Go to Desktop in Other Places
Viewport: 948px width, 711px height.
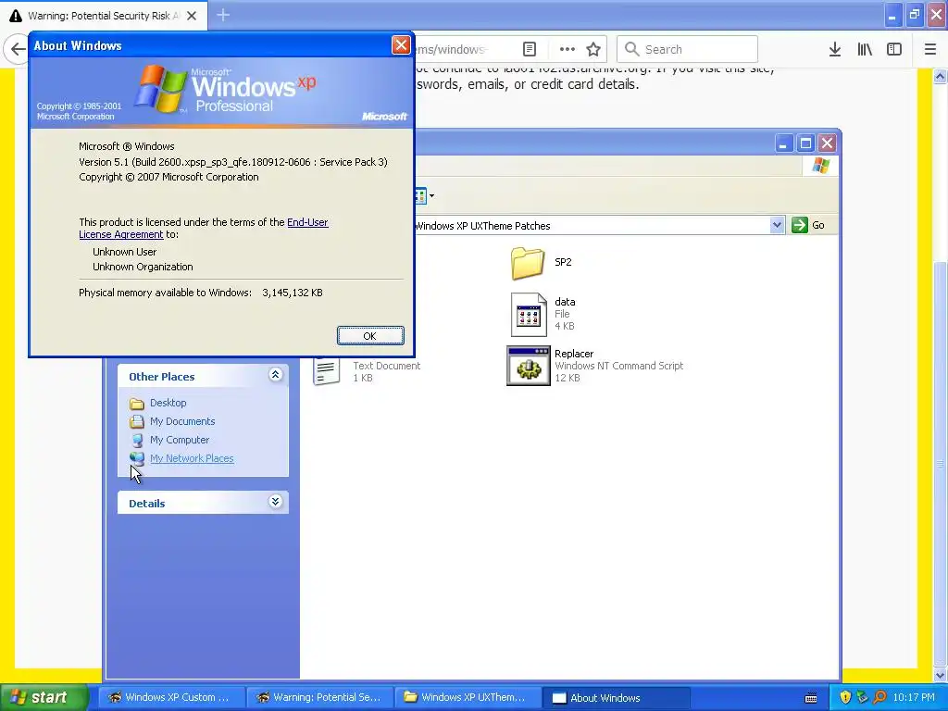point(168,403)
